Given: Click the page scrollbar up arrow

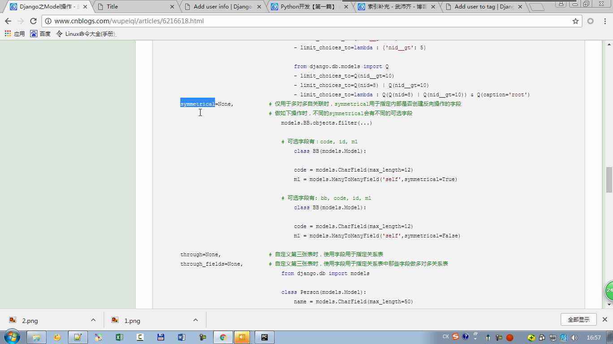Looking at the screenshot, I should 609,44.
